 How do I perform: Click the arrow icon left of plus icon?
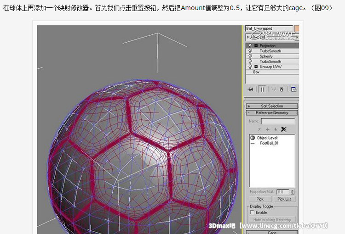(x=259, y=129)
